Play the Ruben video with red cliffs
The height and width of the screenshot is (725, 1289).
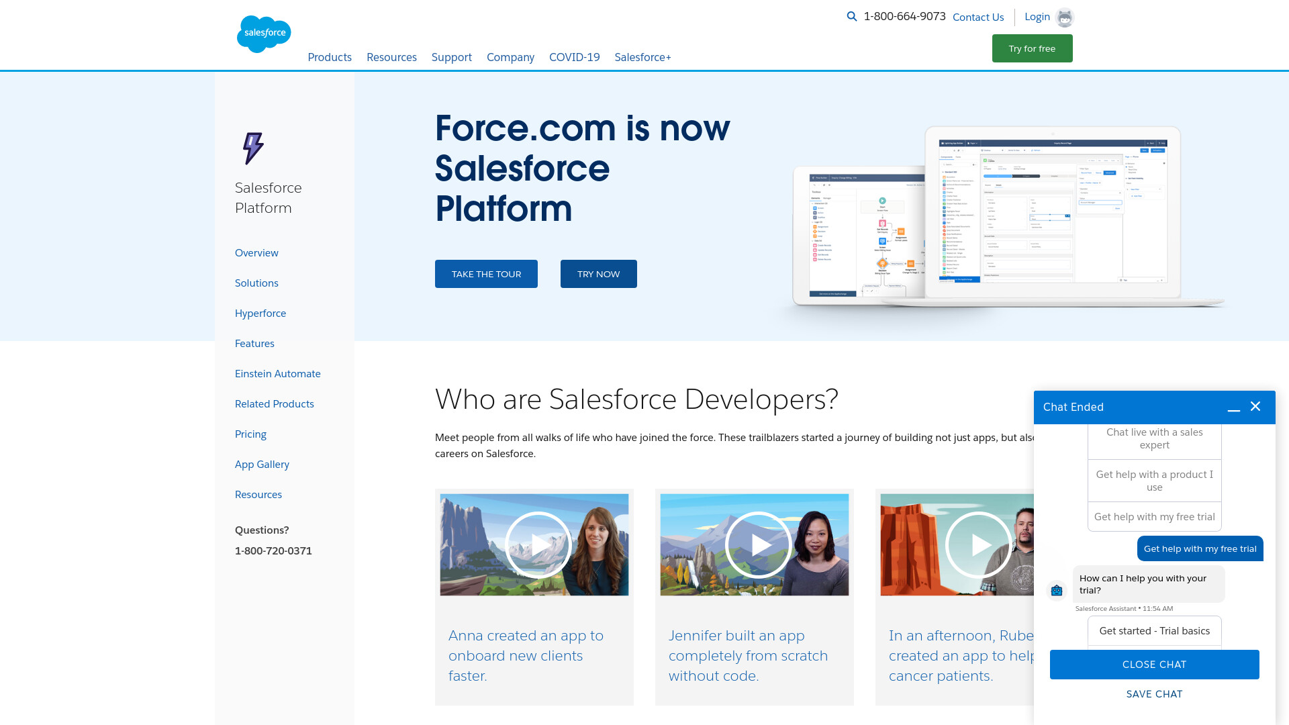(x=978, y=545)
